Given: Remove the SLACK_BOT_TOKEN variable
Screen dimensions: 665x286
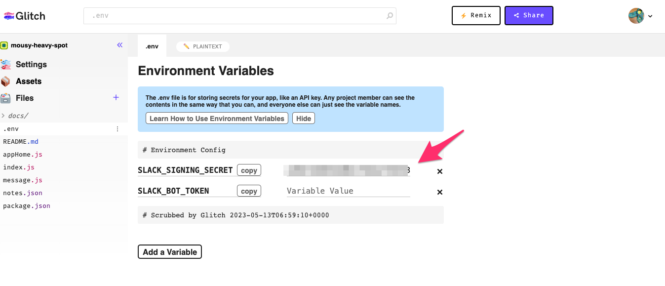Looking at the screenshot, I should pyautogui.click(x=439, y=192).
